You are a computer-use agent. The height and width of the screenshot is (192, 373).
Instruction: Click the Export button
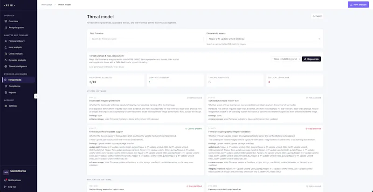(317, 16)
